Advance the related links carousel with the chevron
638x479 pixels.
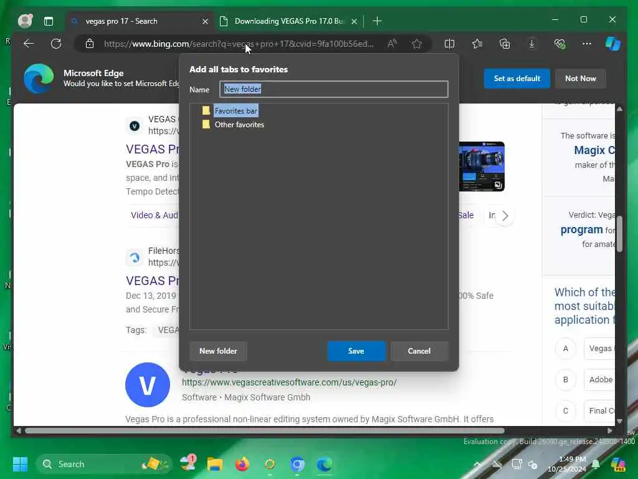505,215
